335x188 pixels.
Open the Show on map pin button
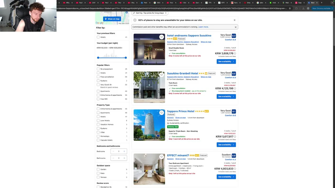click(x=112, y=19)
